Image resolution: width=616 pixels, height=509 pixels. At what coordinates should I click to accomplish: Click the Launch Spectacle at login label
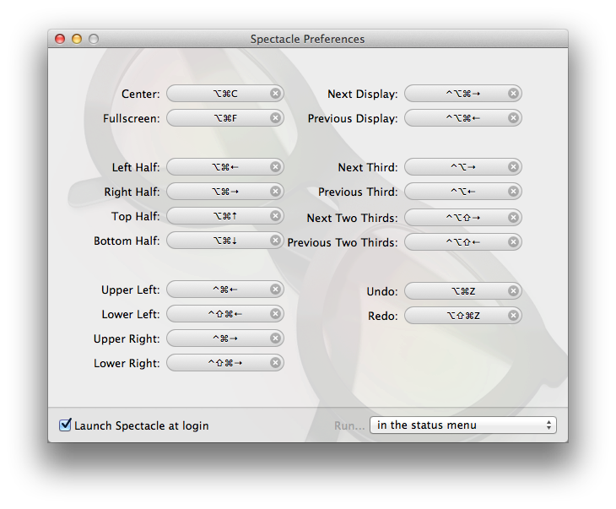(142, 425)
